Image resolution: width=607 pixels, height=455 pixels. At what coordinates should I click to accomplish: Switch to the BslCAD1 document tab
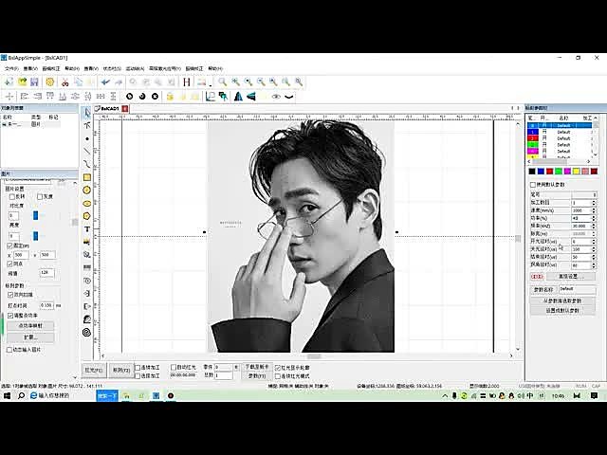pos(107,109)
